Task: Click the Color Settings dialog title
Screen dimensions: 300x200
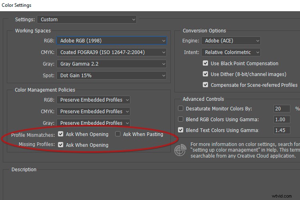Action: (16, 5)
